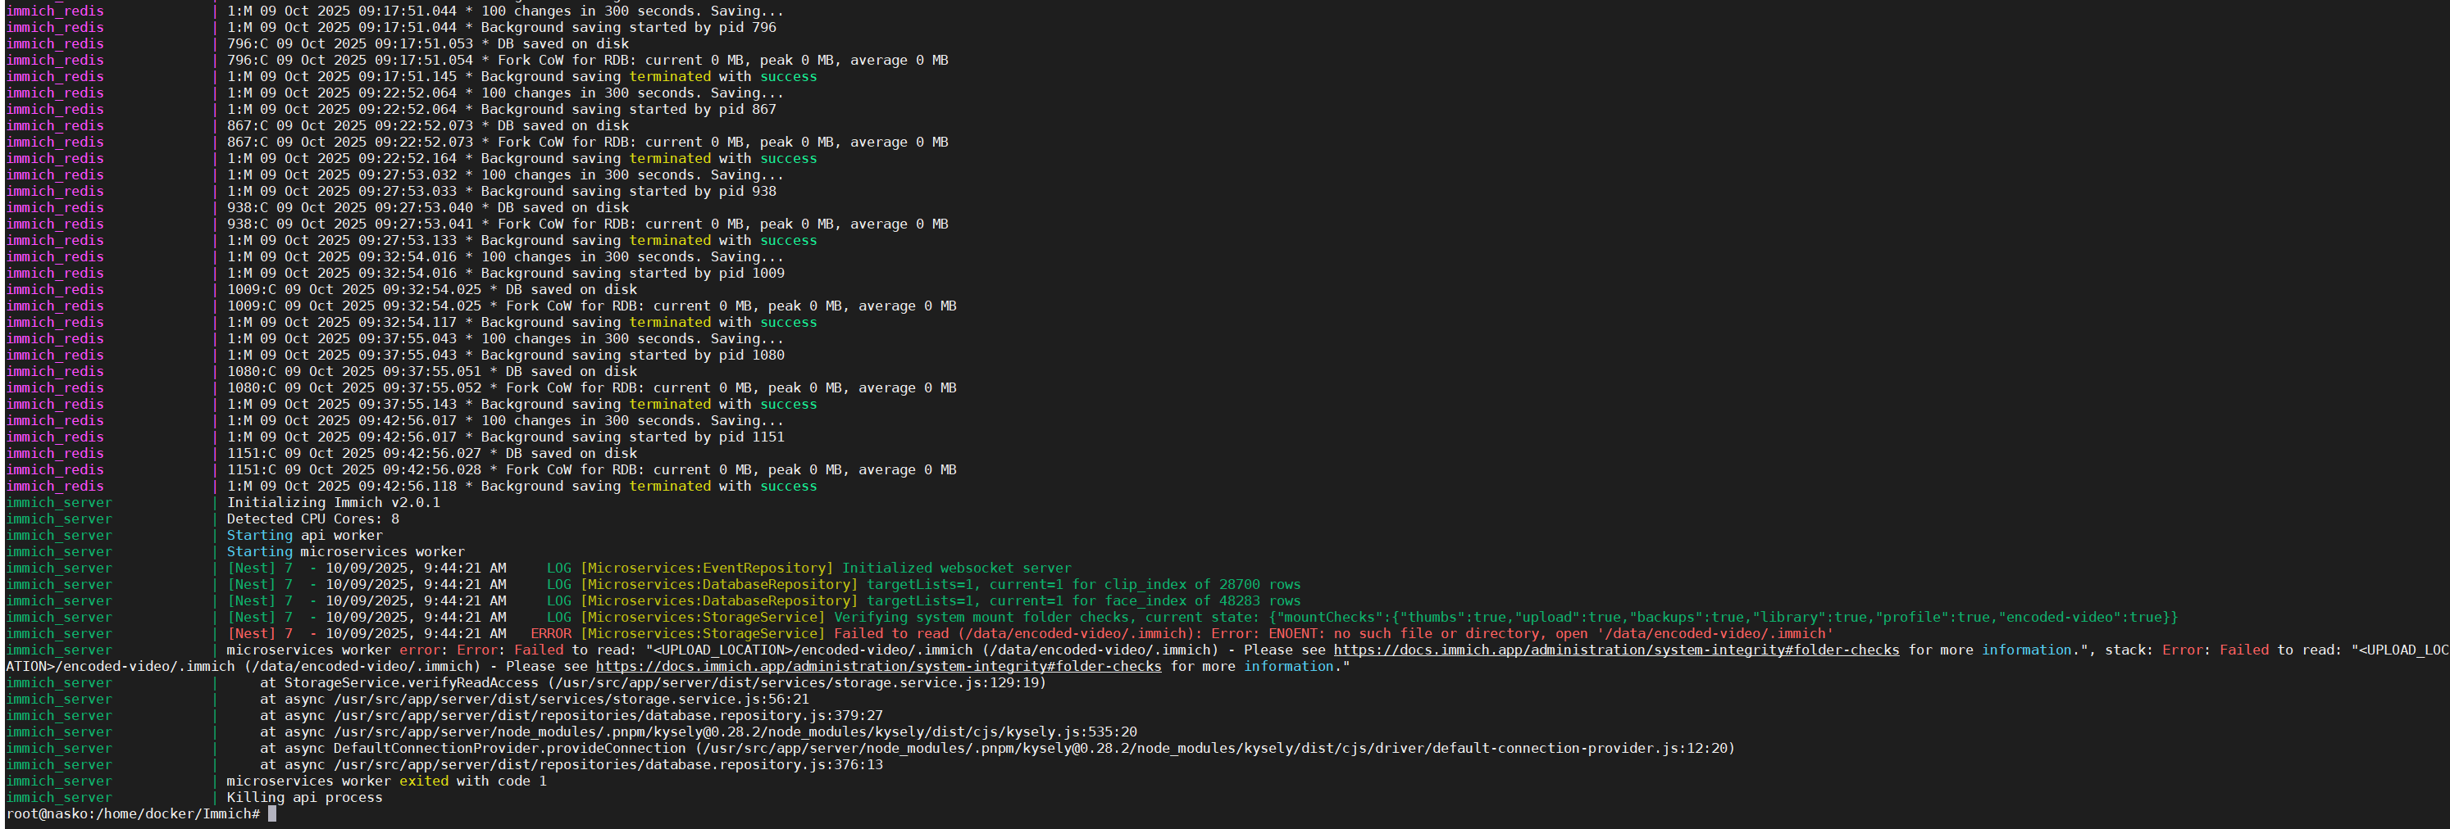Image resolution: width=2450 pixels, height=829 pixels.
Task: Click 'Background saving started by pid 938' line
Action: [x=501, y=191]
